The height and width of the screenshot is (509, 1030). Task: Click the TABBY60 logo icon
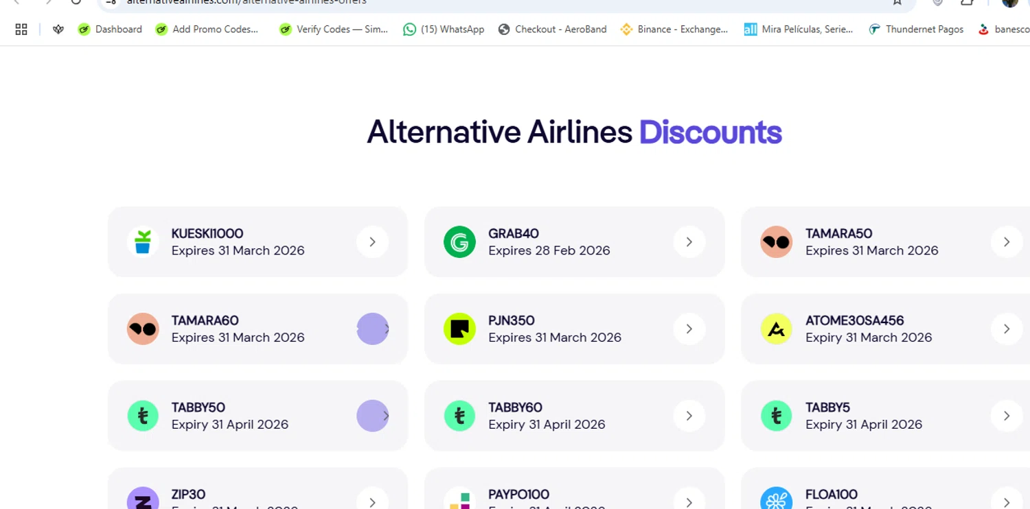tap(459, 416)
